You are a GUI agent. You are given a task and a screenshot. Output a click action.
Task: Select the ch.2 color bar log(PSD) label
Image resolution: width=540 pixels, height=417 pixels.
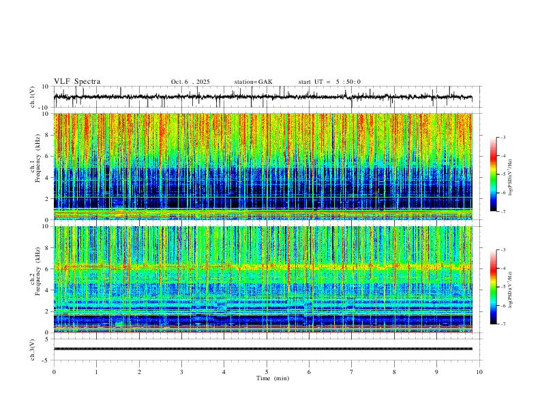(511, 290)
